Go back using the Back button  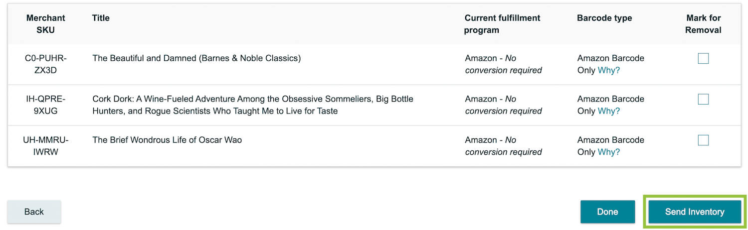(x=34, y=212)
